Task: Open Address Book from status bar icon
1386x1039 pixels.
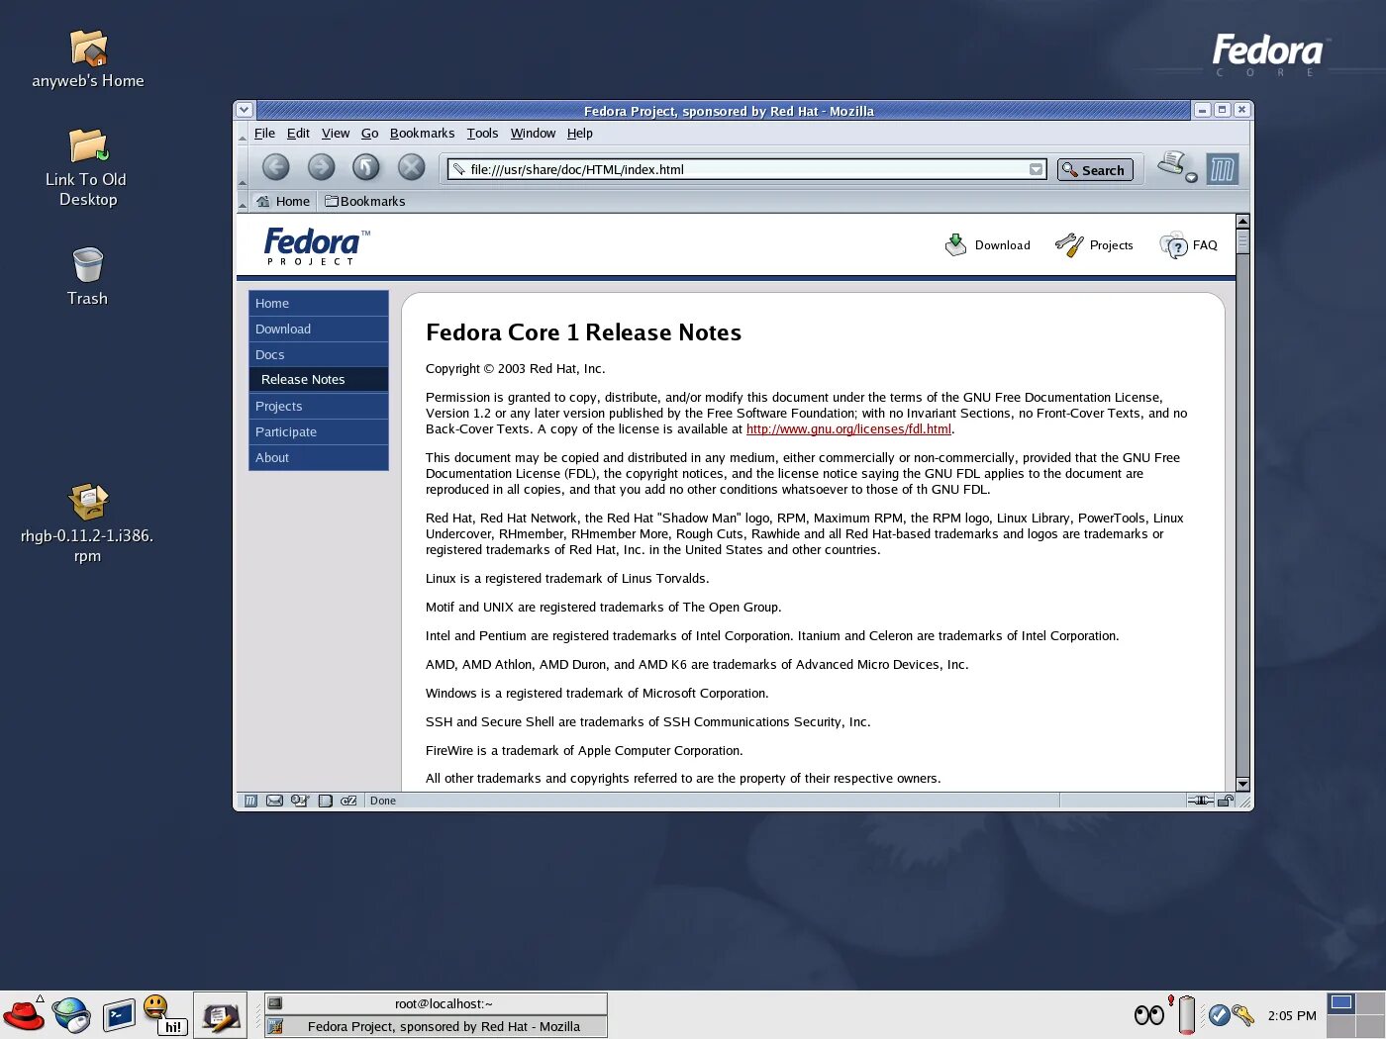Action: tap(325, 801)
